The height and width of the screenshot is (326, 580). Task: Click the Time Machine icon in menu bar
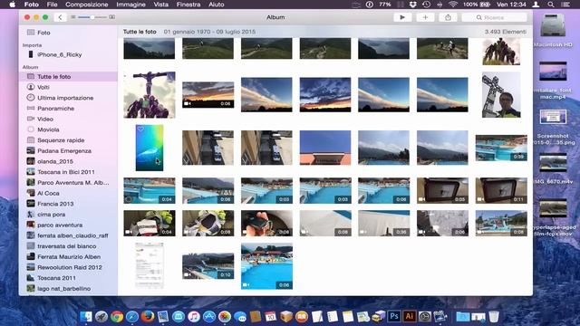[426, 5]
